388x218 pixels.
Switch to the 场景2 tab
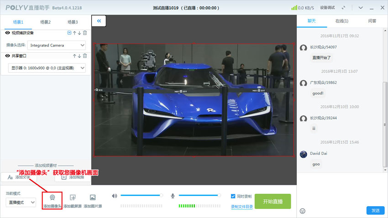point(45,22)
